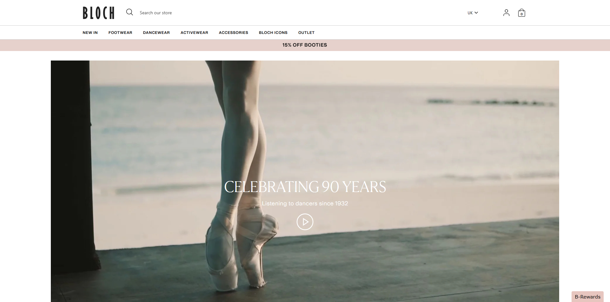The height and width of the screenshot is (302, 610).
Task: Click inside the Search our store field
Action: 165,13
